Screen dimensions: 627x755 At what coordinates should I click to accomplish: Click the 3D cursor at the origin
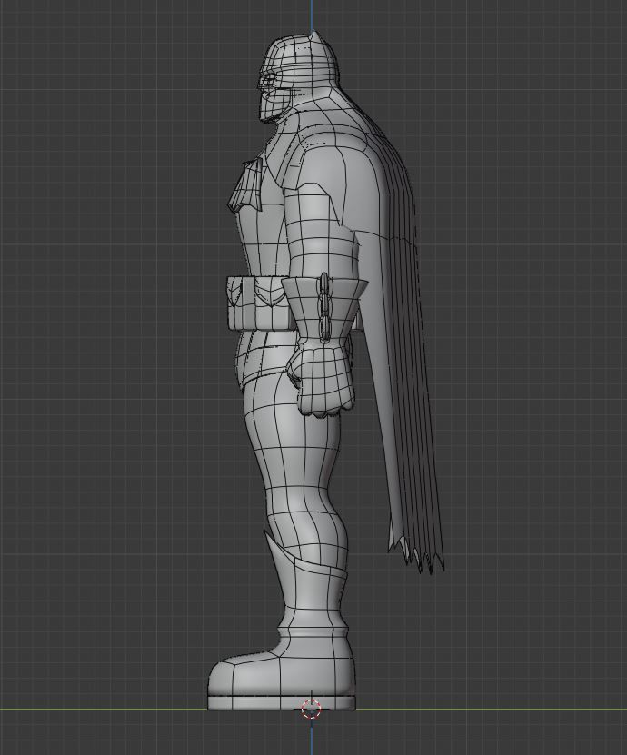pos(311,709)
